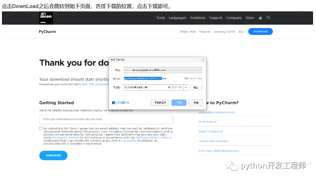
Task: Open my profile link
Action: point(129,141)
